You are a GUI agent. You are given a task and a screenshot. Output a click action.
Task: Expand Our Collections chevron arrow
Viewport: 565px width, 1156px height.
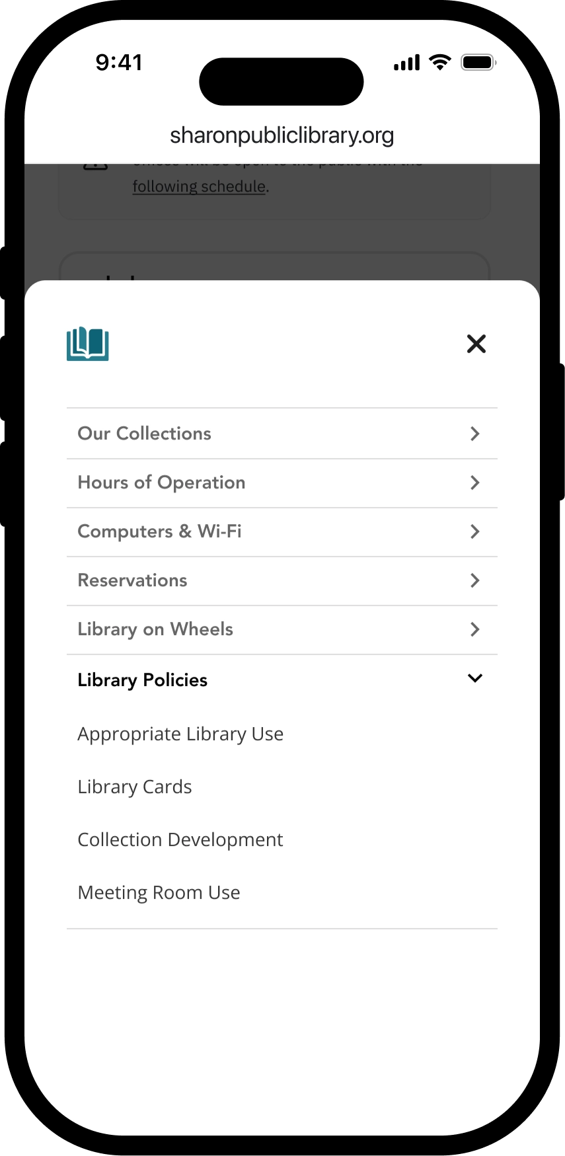point(474,434)
